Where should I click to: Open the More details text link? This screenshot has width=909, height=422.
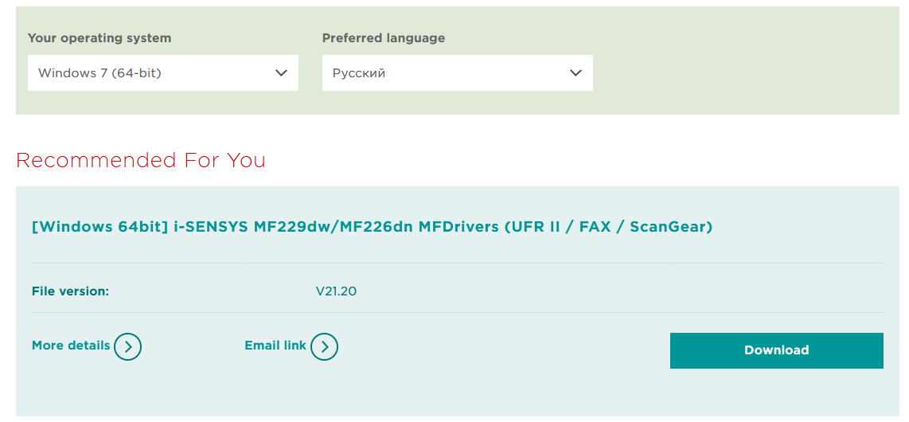(x=71, y=346)
